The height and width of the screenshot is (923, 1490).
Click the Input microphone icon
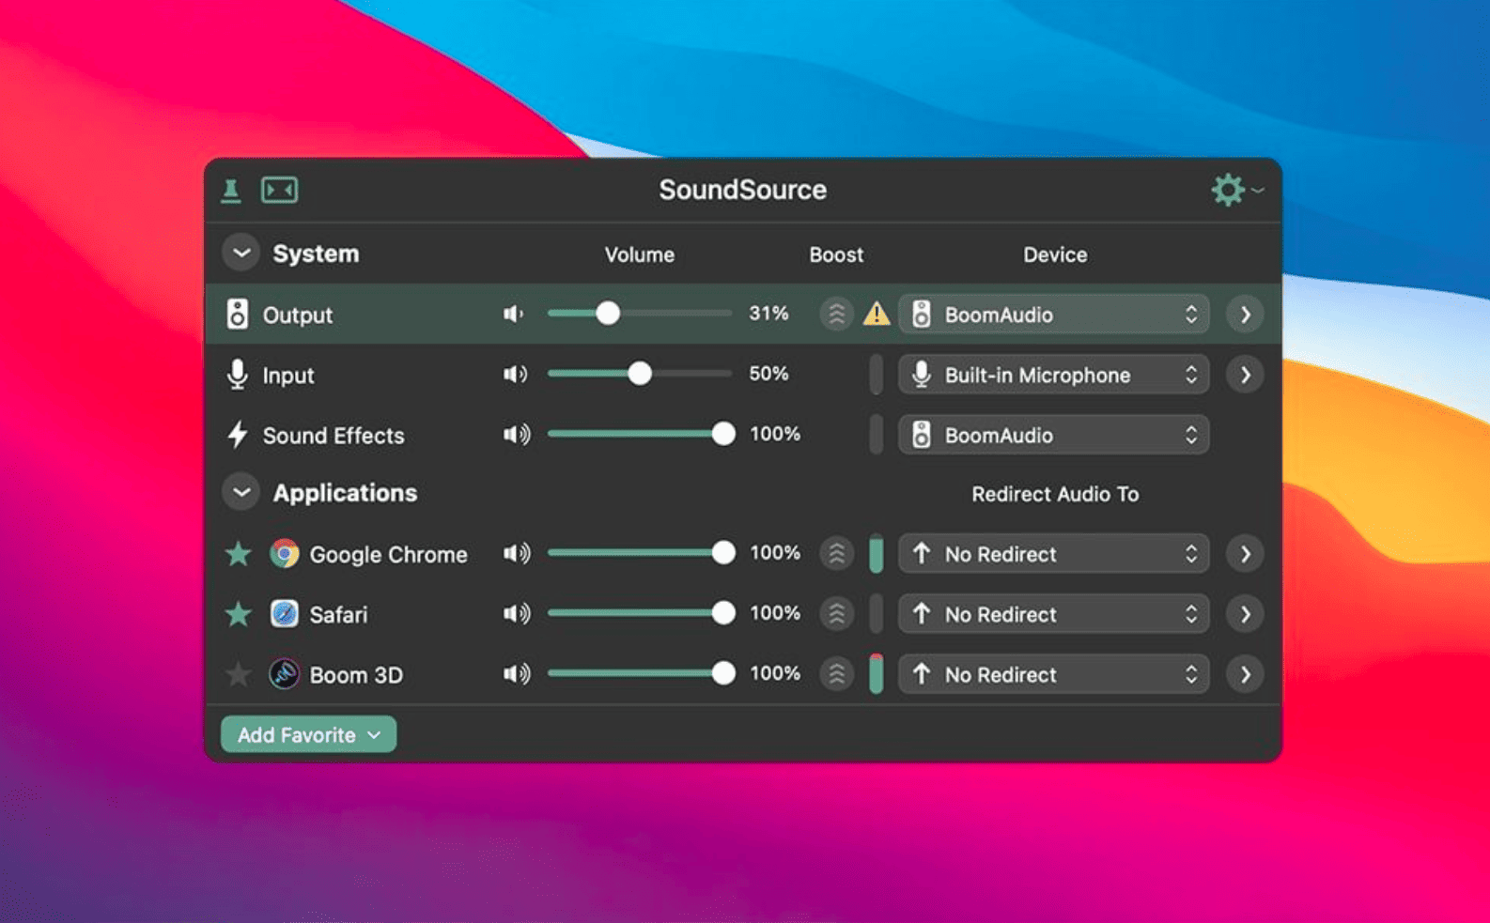[238, 375]
